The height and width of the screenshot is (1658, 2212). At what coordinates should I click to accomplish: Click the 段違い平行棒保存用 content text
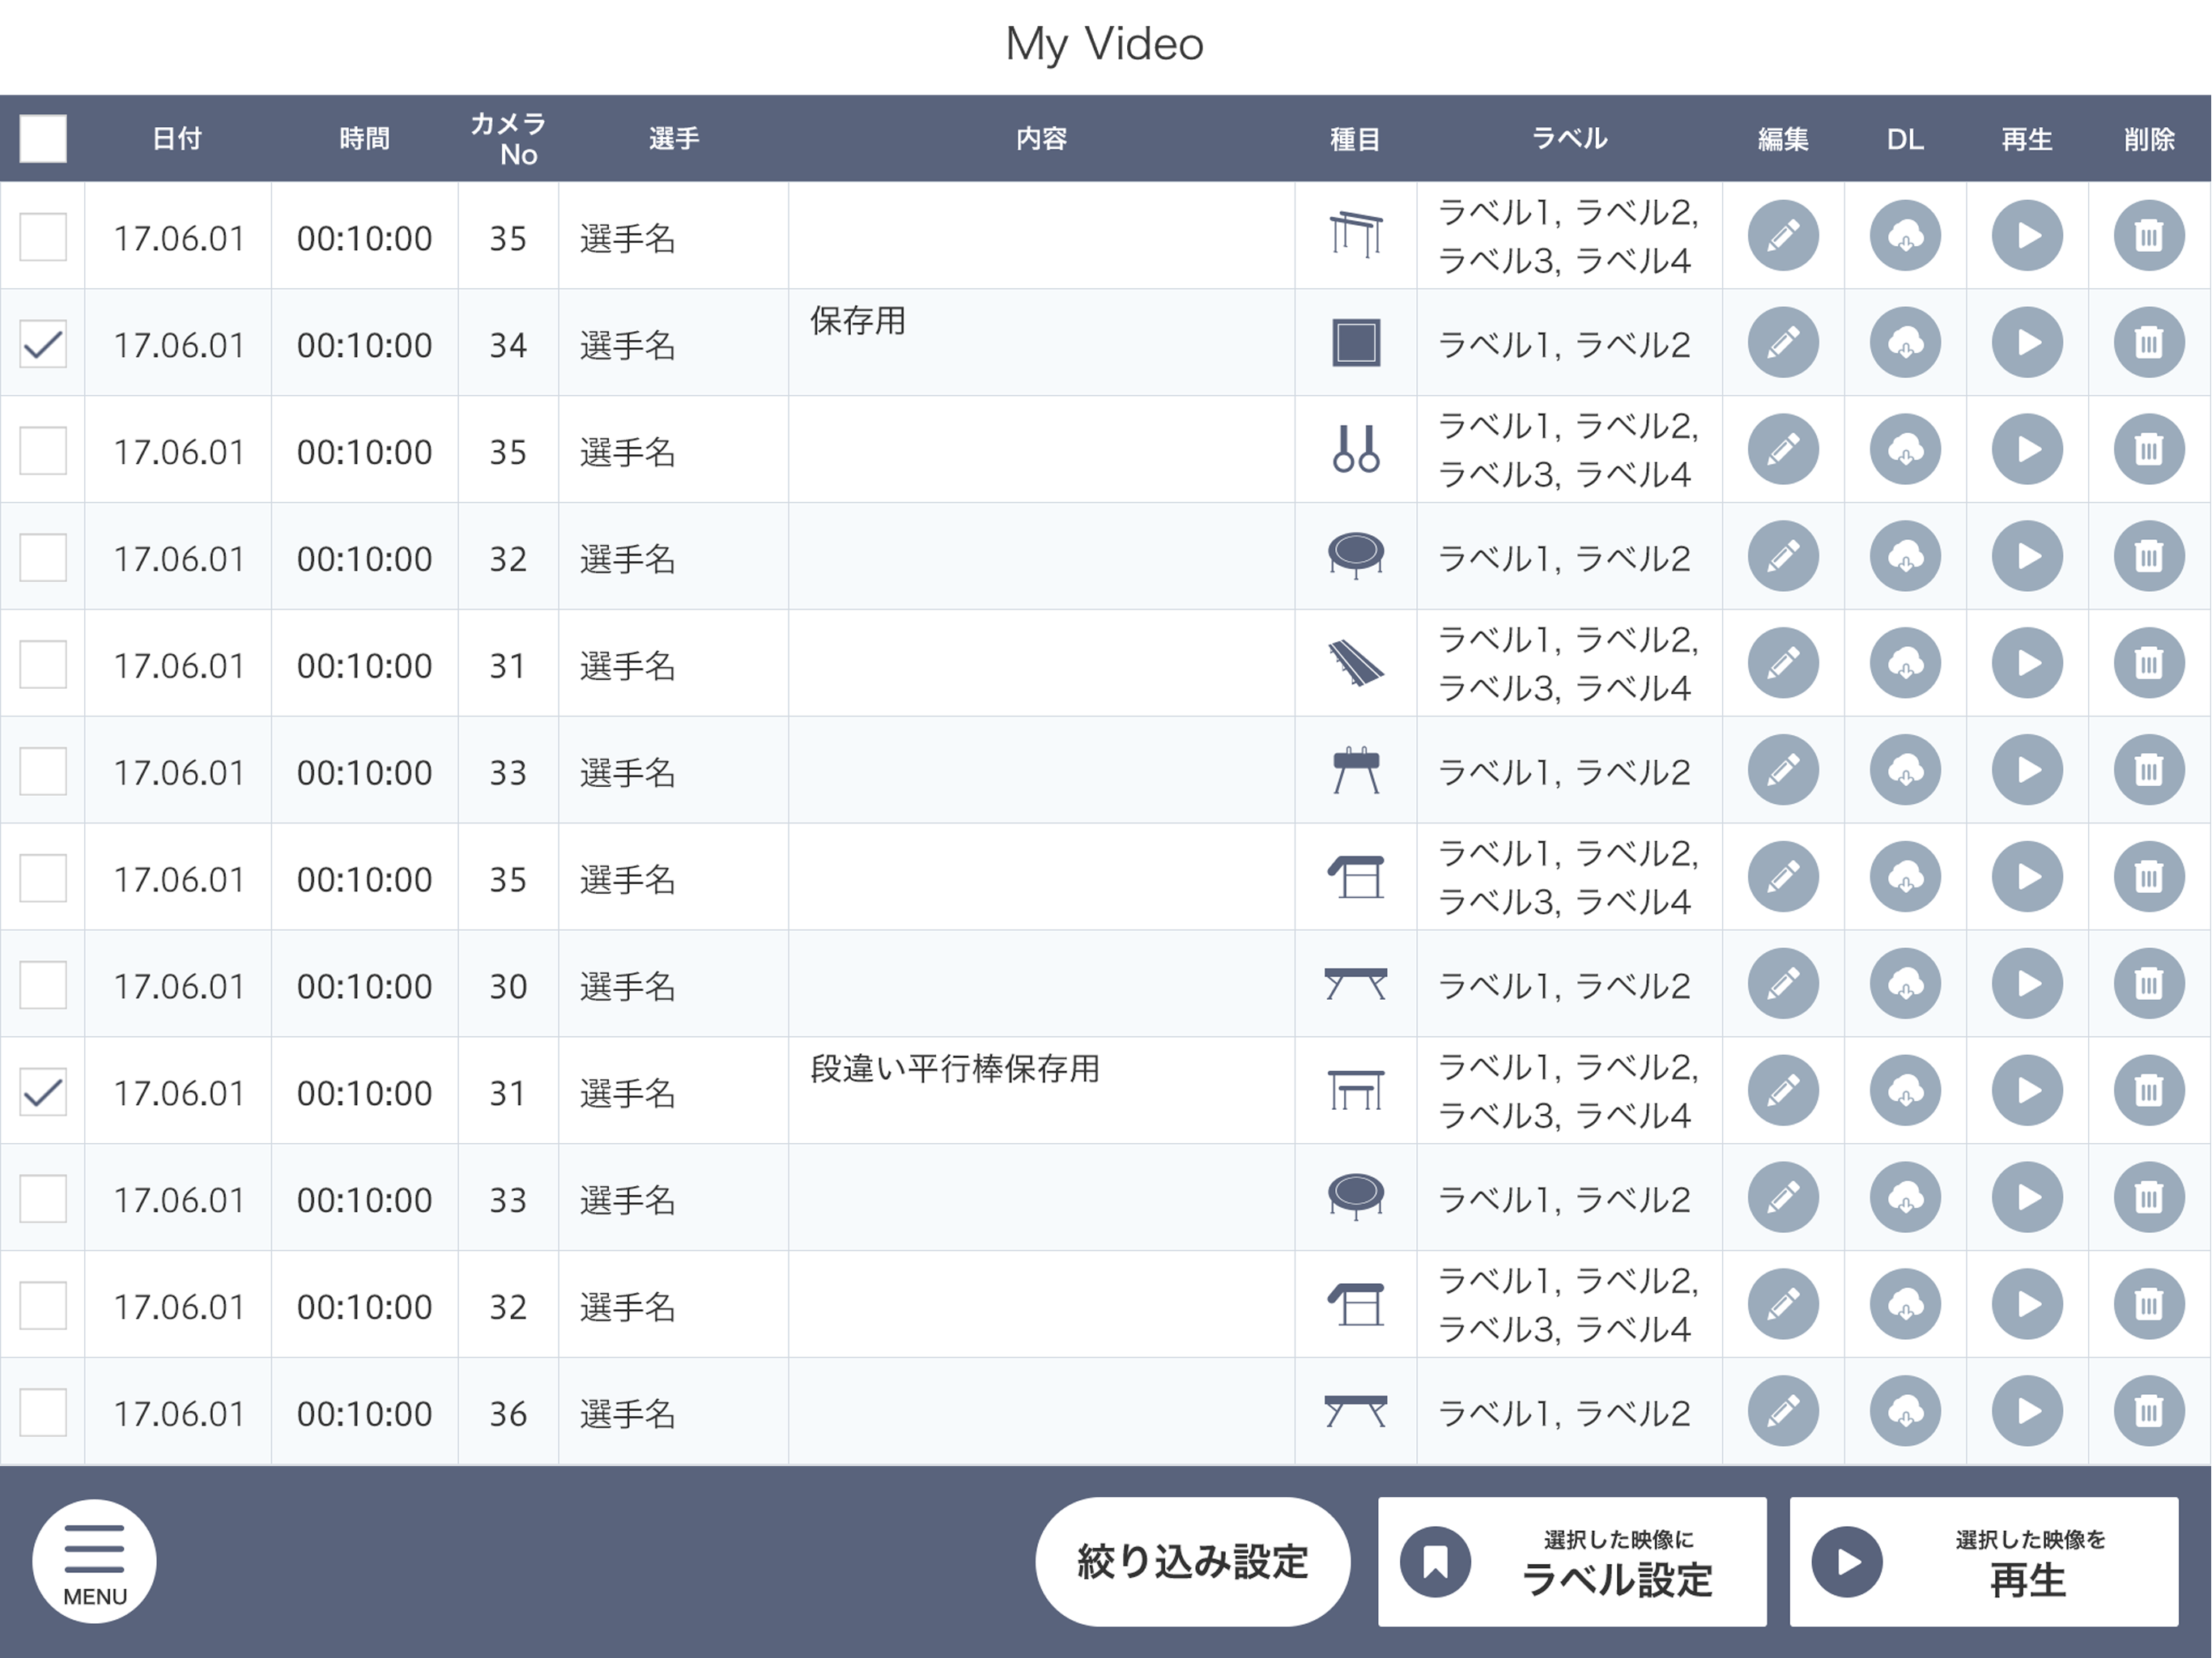[x=955, y=1069]
